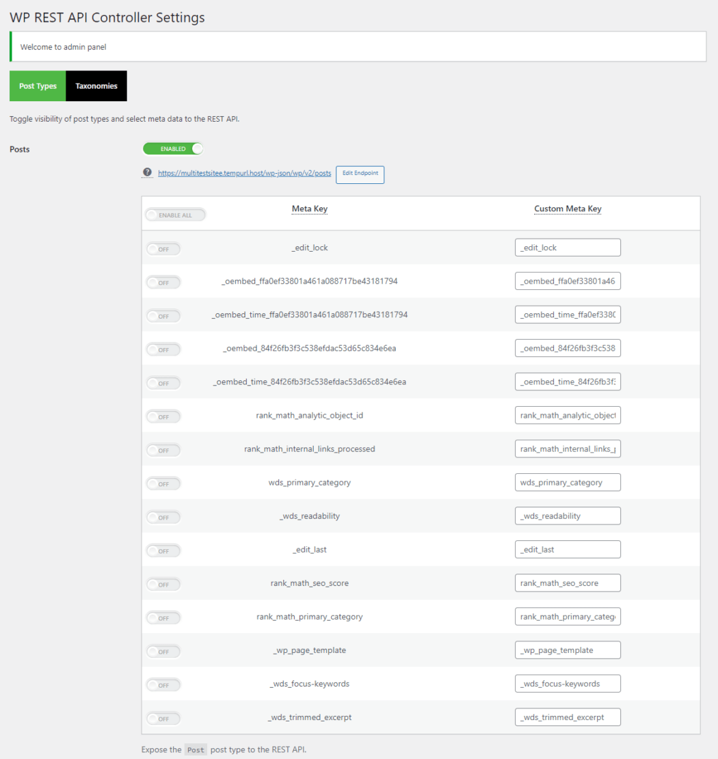Click the custom key field for _oembed_time_ffa0ef33801a461a088717be43181794
The width and height of the screenshot is (718, 759).
pyautogui.click(x=568, y=315)
